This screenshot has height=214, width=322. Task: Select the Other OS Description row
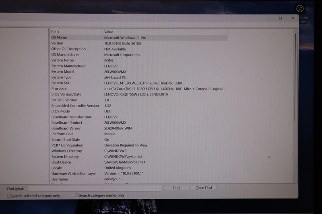click(x=138, y=49)
